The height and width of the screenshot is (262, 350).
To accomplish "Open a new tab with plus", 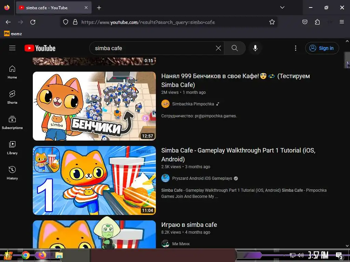I will point(99,8).
